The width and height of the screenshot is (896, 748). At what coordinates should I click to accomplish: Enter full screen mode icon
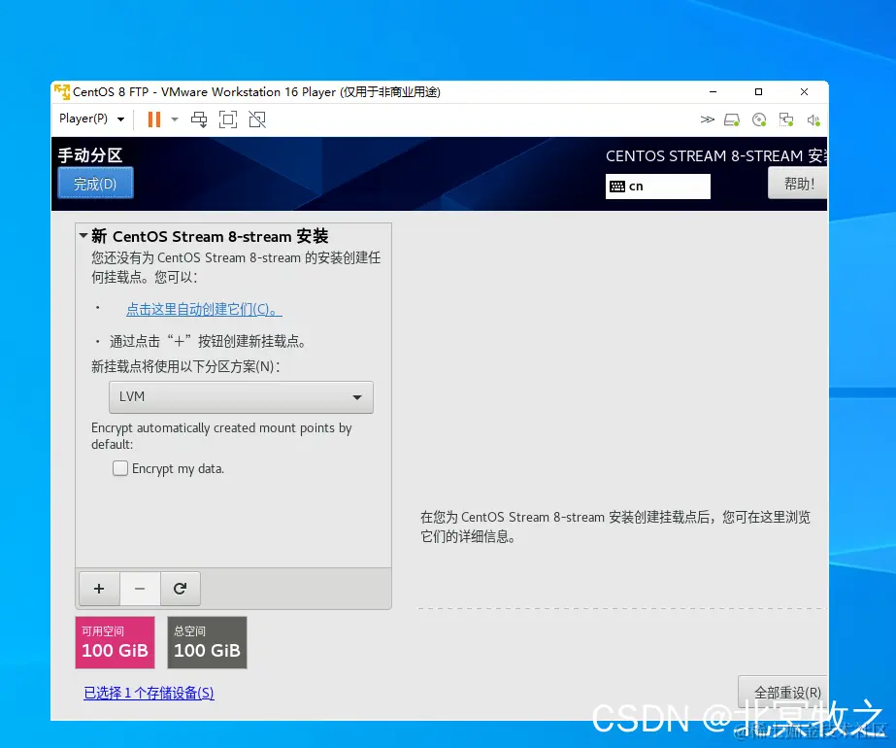tap(228, 119)
